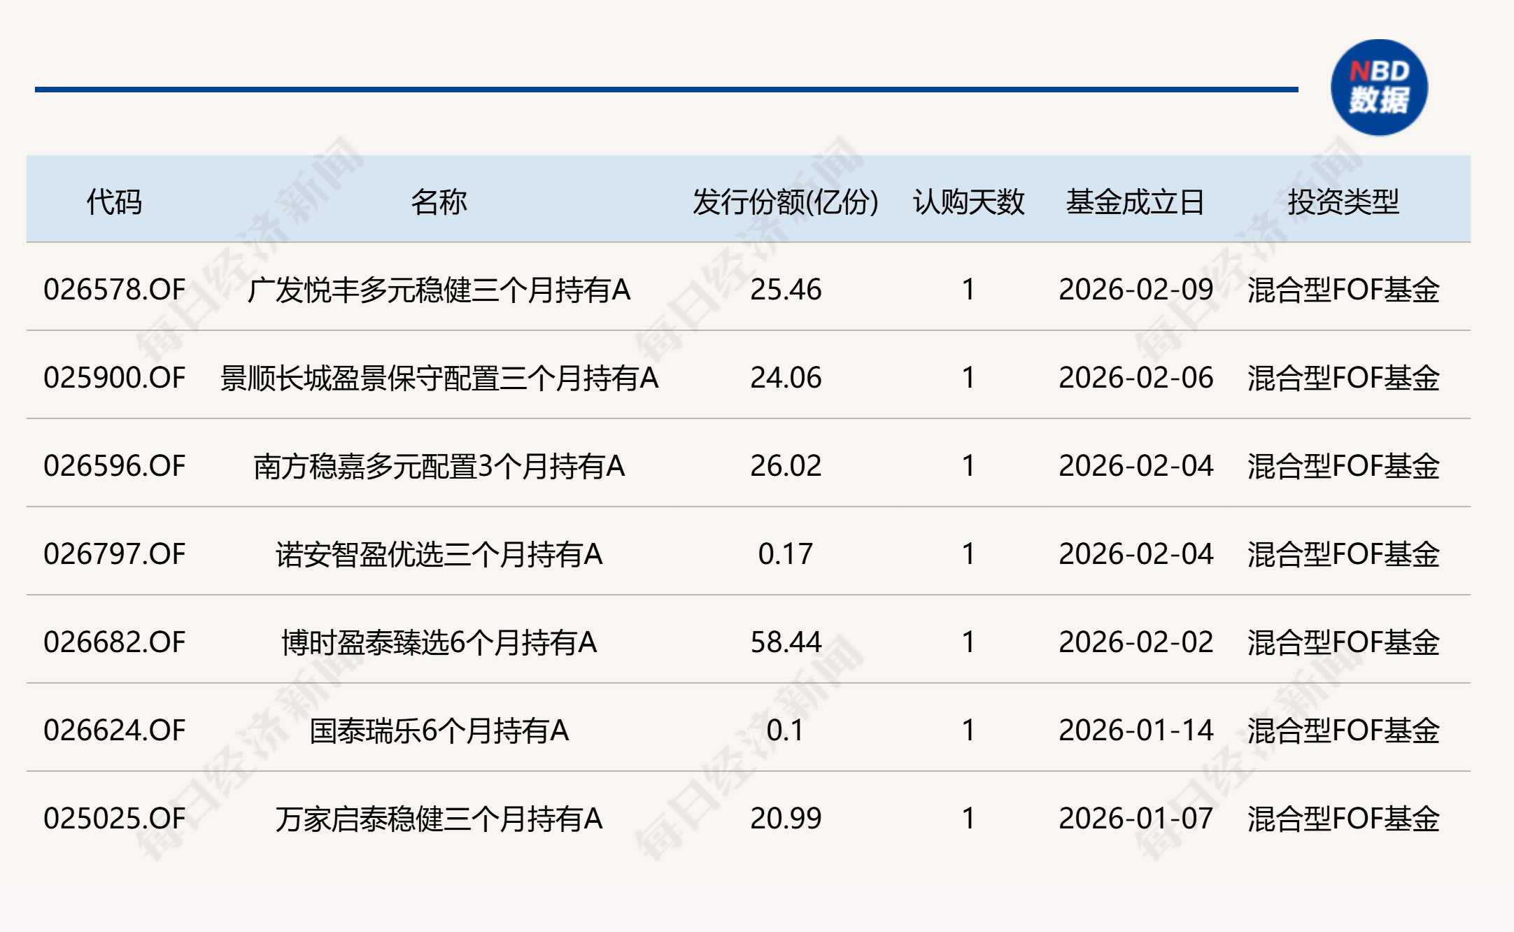Screen dimensions: 1514x932
Task: Click fund name 博时盈泰臻选6个月持有A
Action: 439,642
